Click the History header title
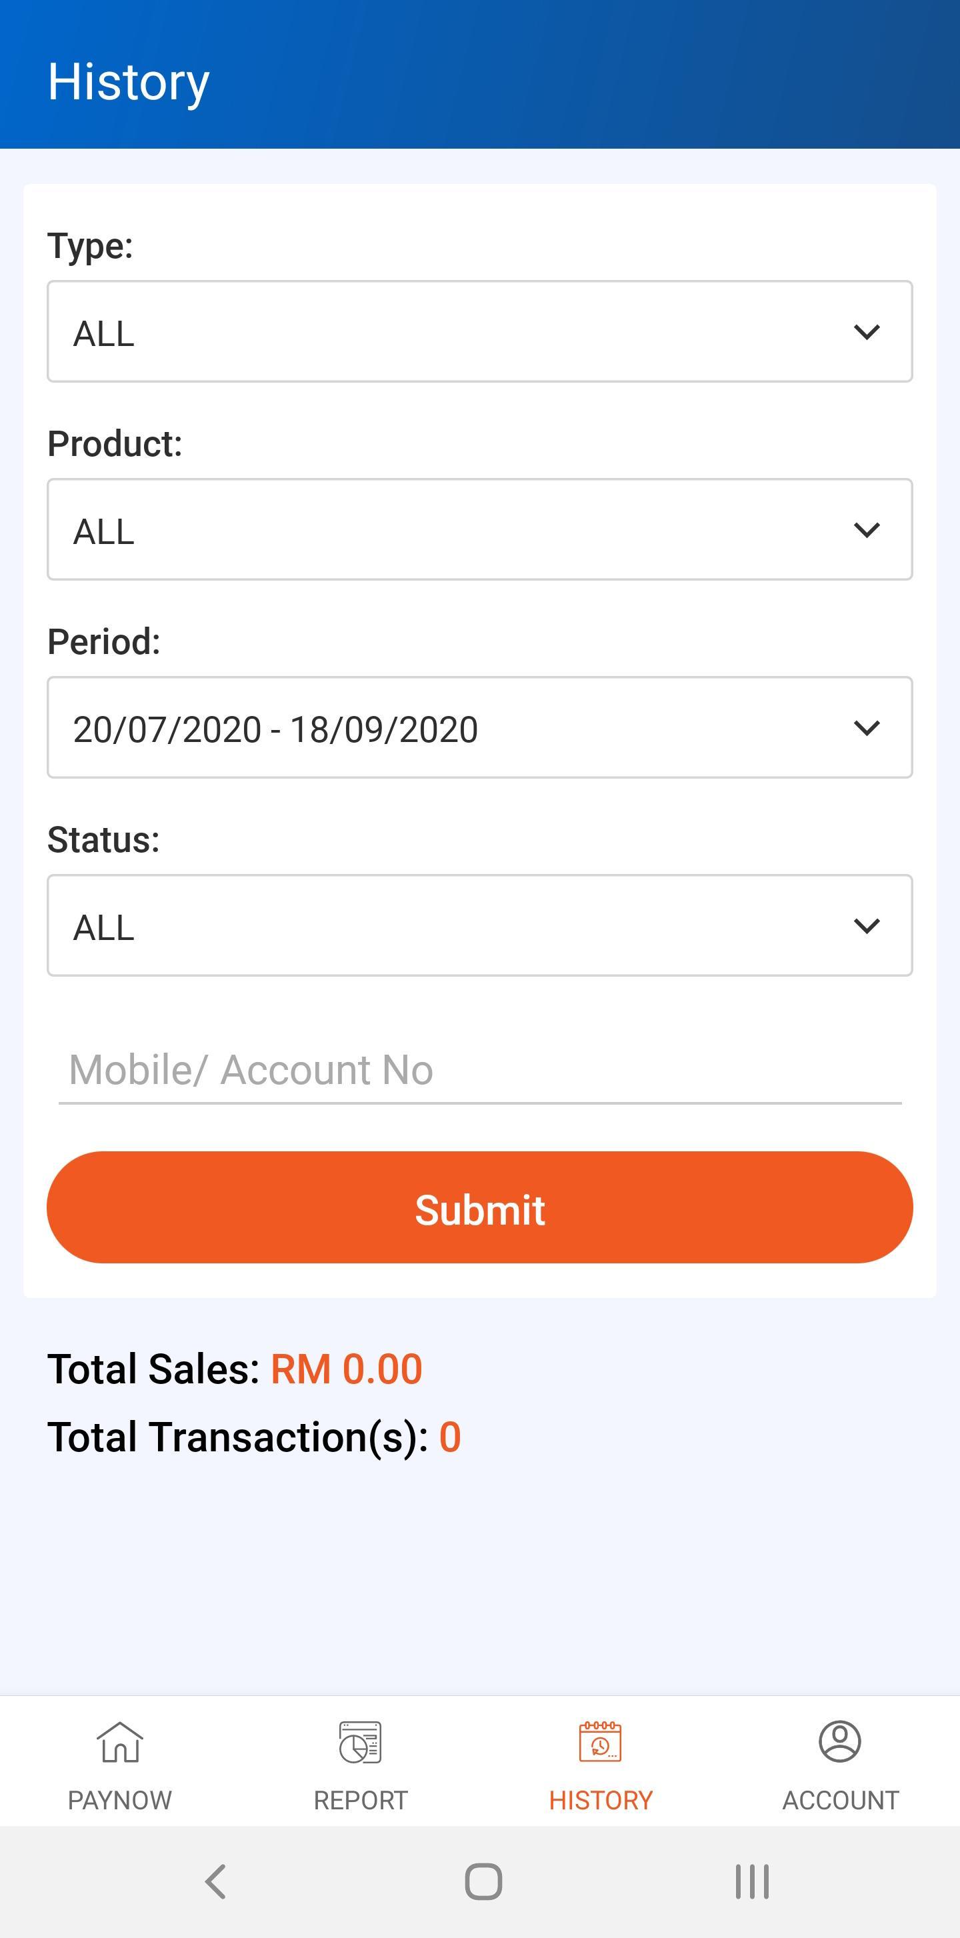 coord(129,81)
